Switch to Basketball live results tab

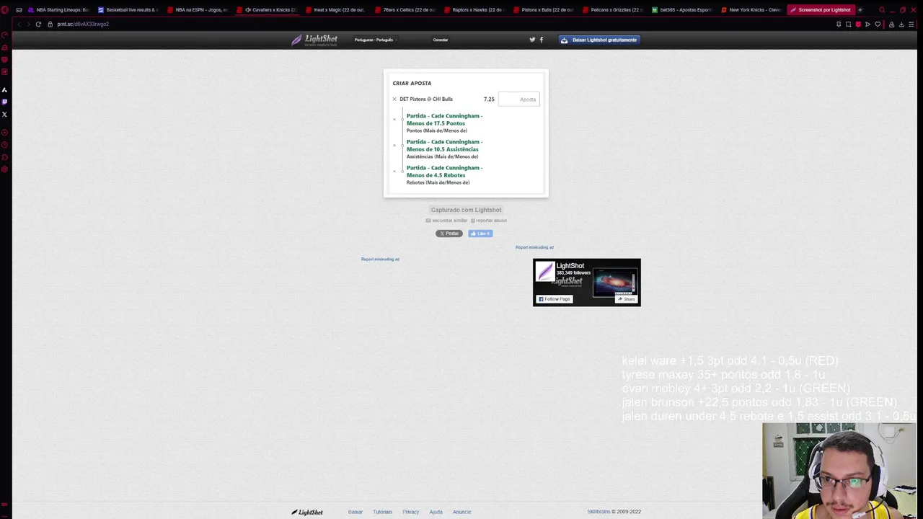click(127, 9)
